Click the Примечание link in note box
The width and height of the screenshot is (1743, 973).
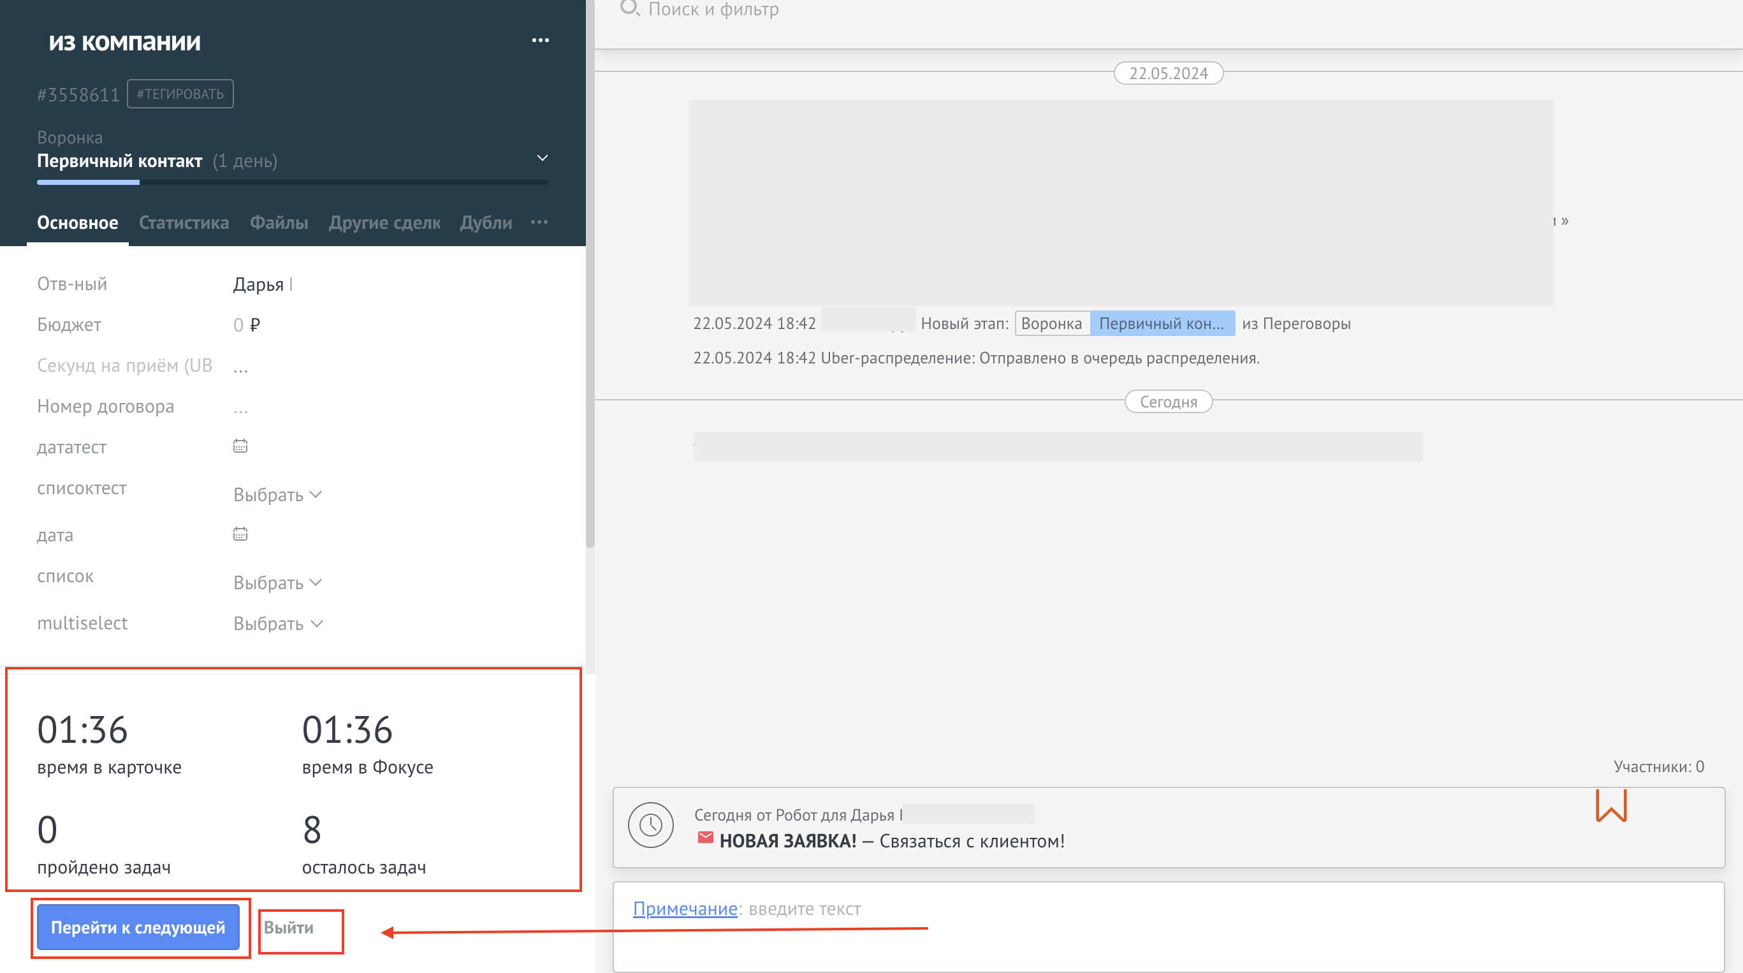point(685,909)
